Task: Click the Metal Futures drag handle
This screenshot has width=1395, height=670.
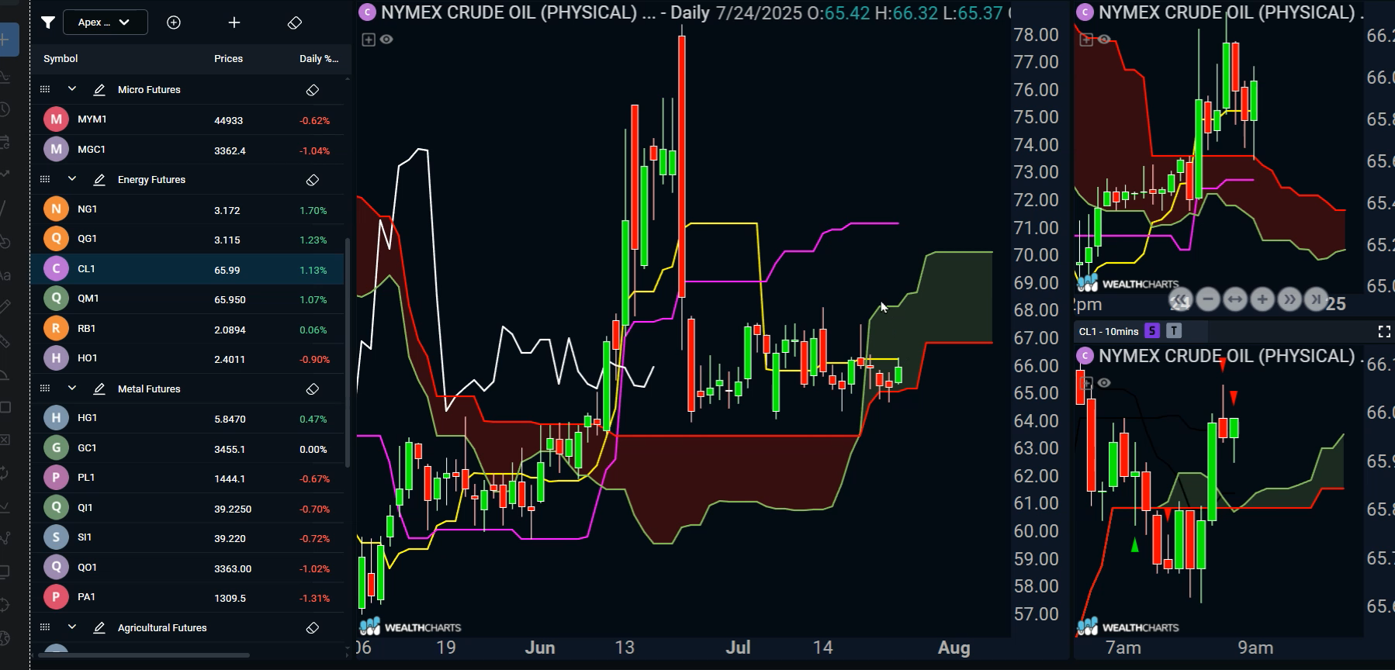Action: [45, 389]
